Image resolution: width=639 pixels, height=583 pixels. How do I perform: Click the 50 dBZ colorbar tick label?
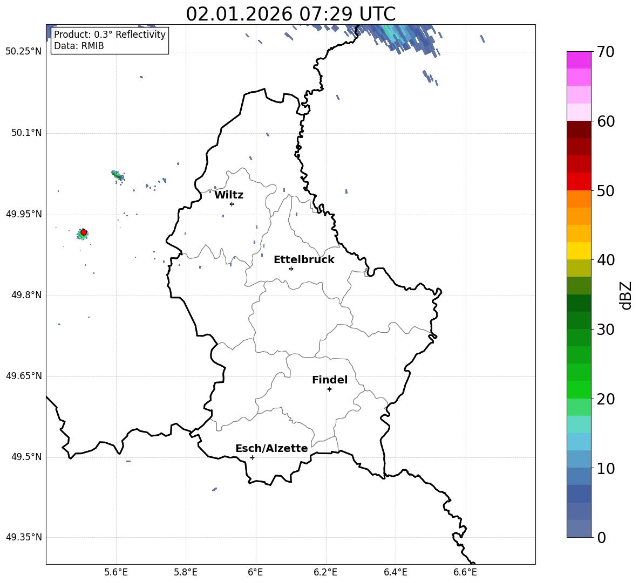click(x=606, y=191)
